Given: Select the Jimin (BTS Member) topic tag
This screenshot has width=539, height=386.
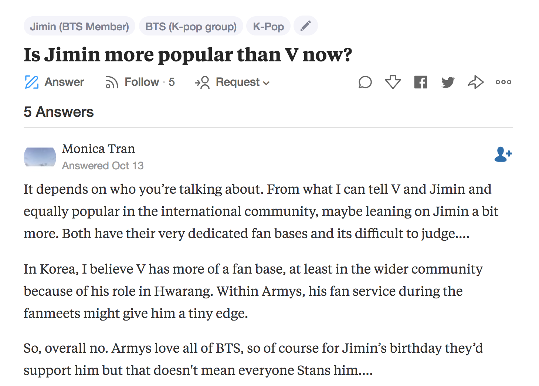Looking at the screenshot, I should (x=79, y=26).
